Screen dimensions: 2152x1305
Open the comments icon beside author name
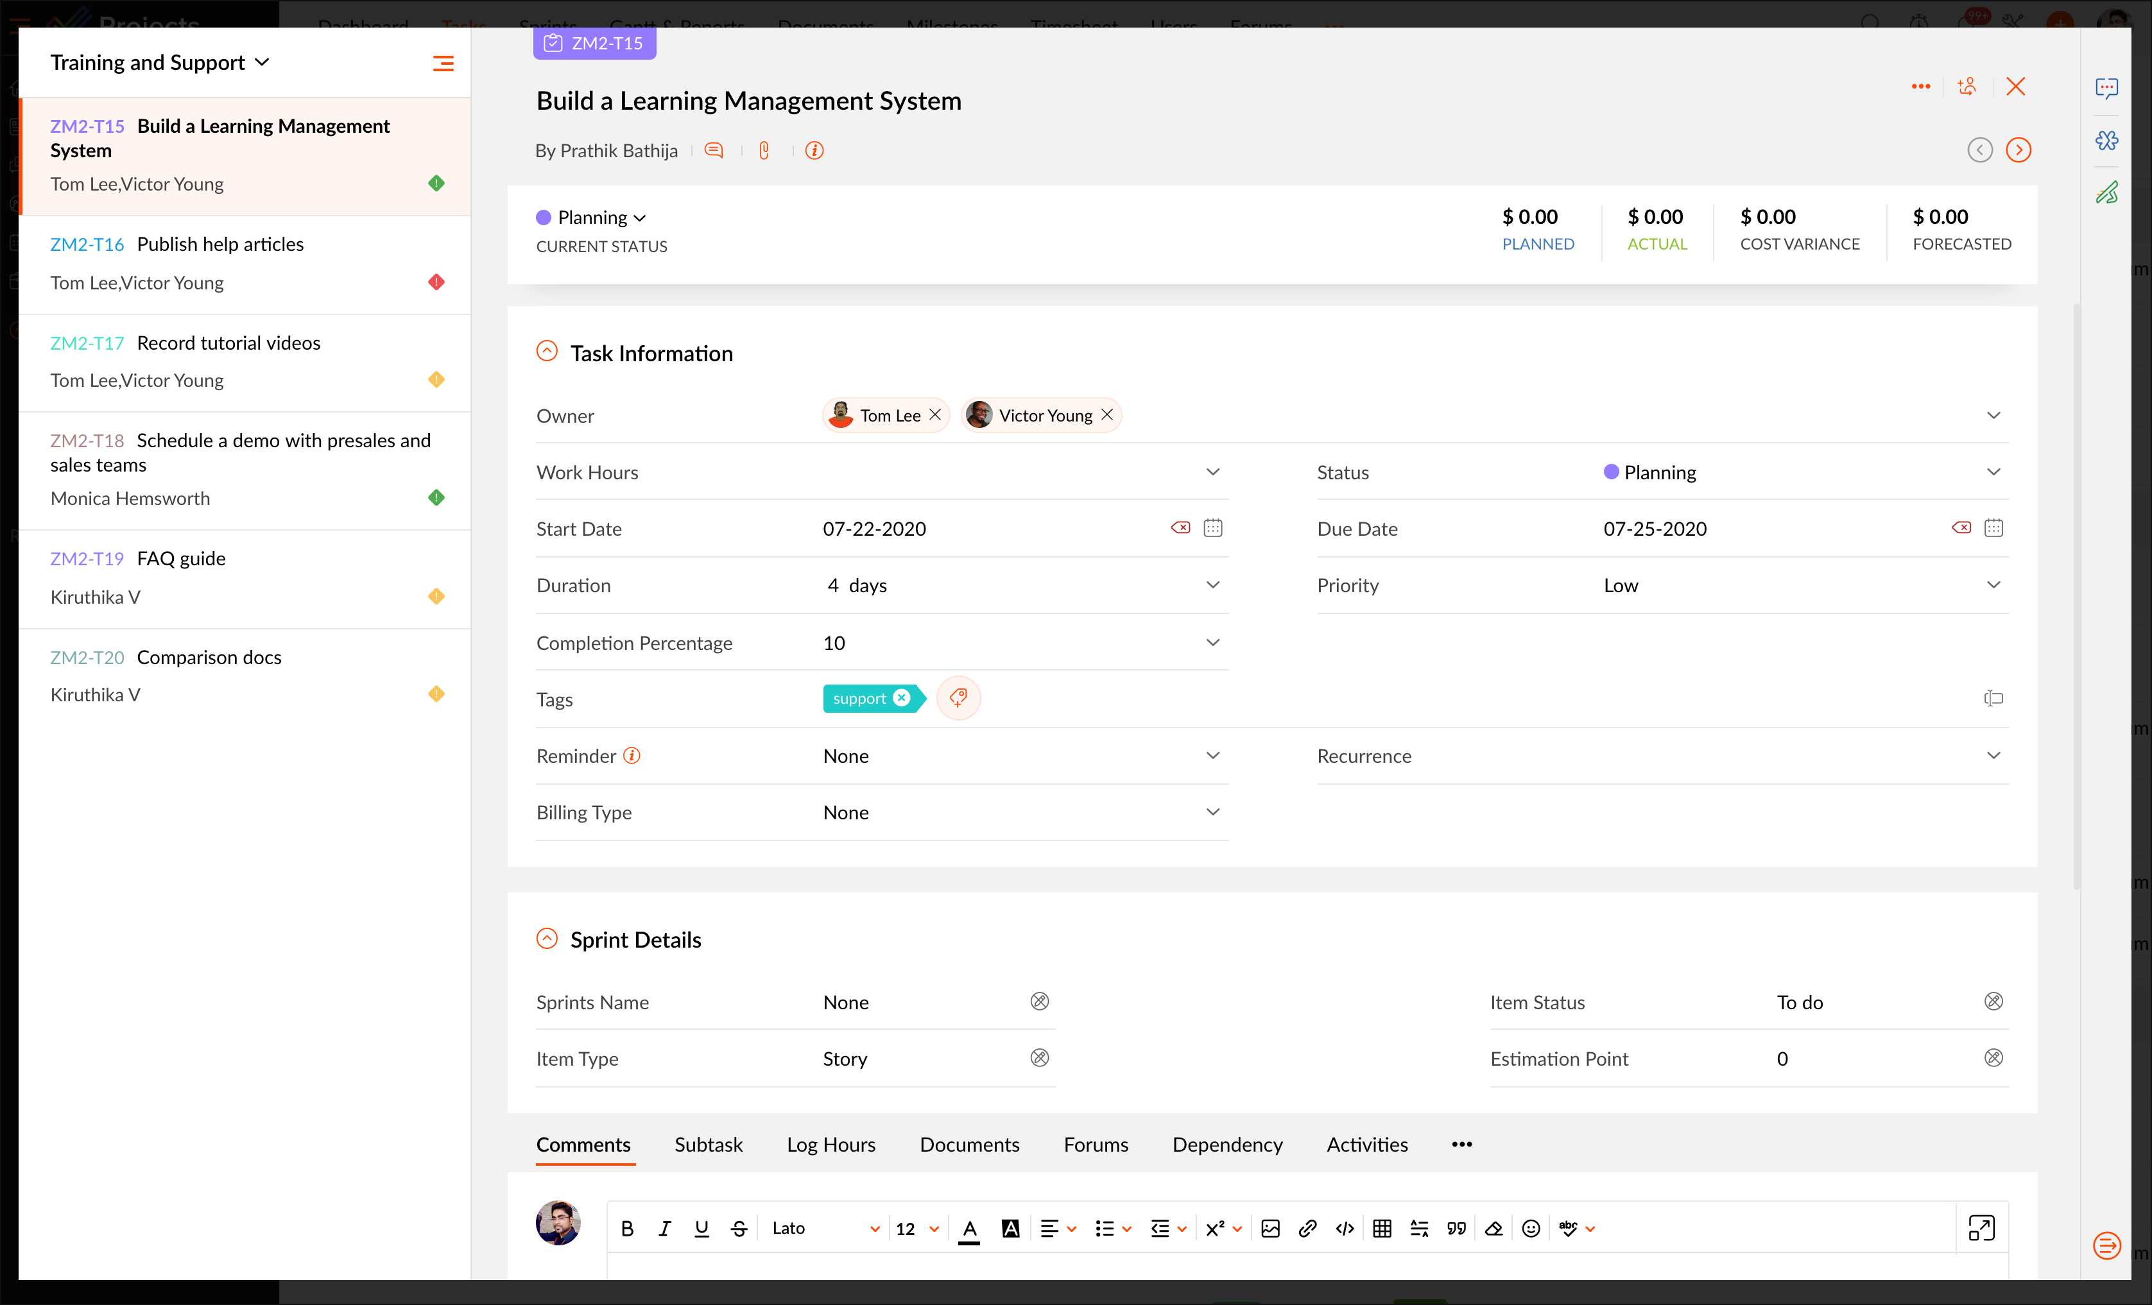coord(714,150)
